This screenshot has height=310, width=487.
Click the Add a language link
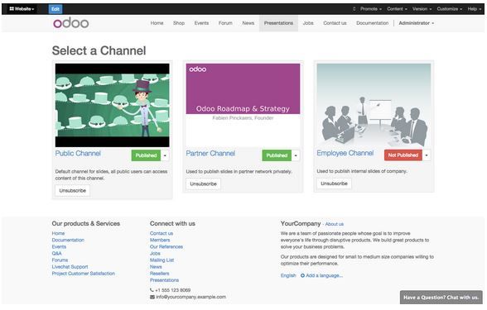pyautogui.click(x=321, y=275)
